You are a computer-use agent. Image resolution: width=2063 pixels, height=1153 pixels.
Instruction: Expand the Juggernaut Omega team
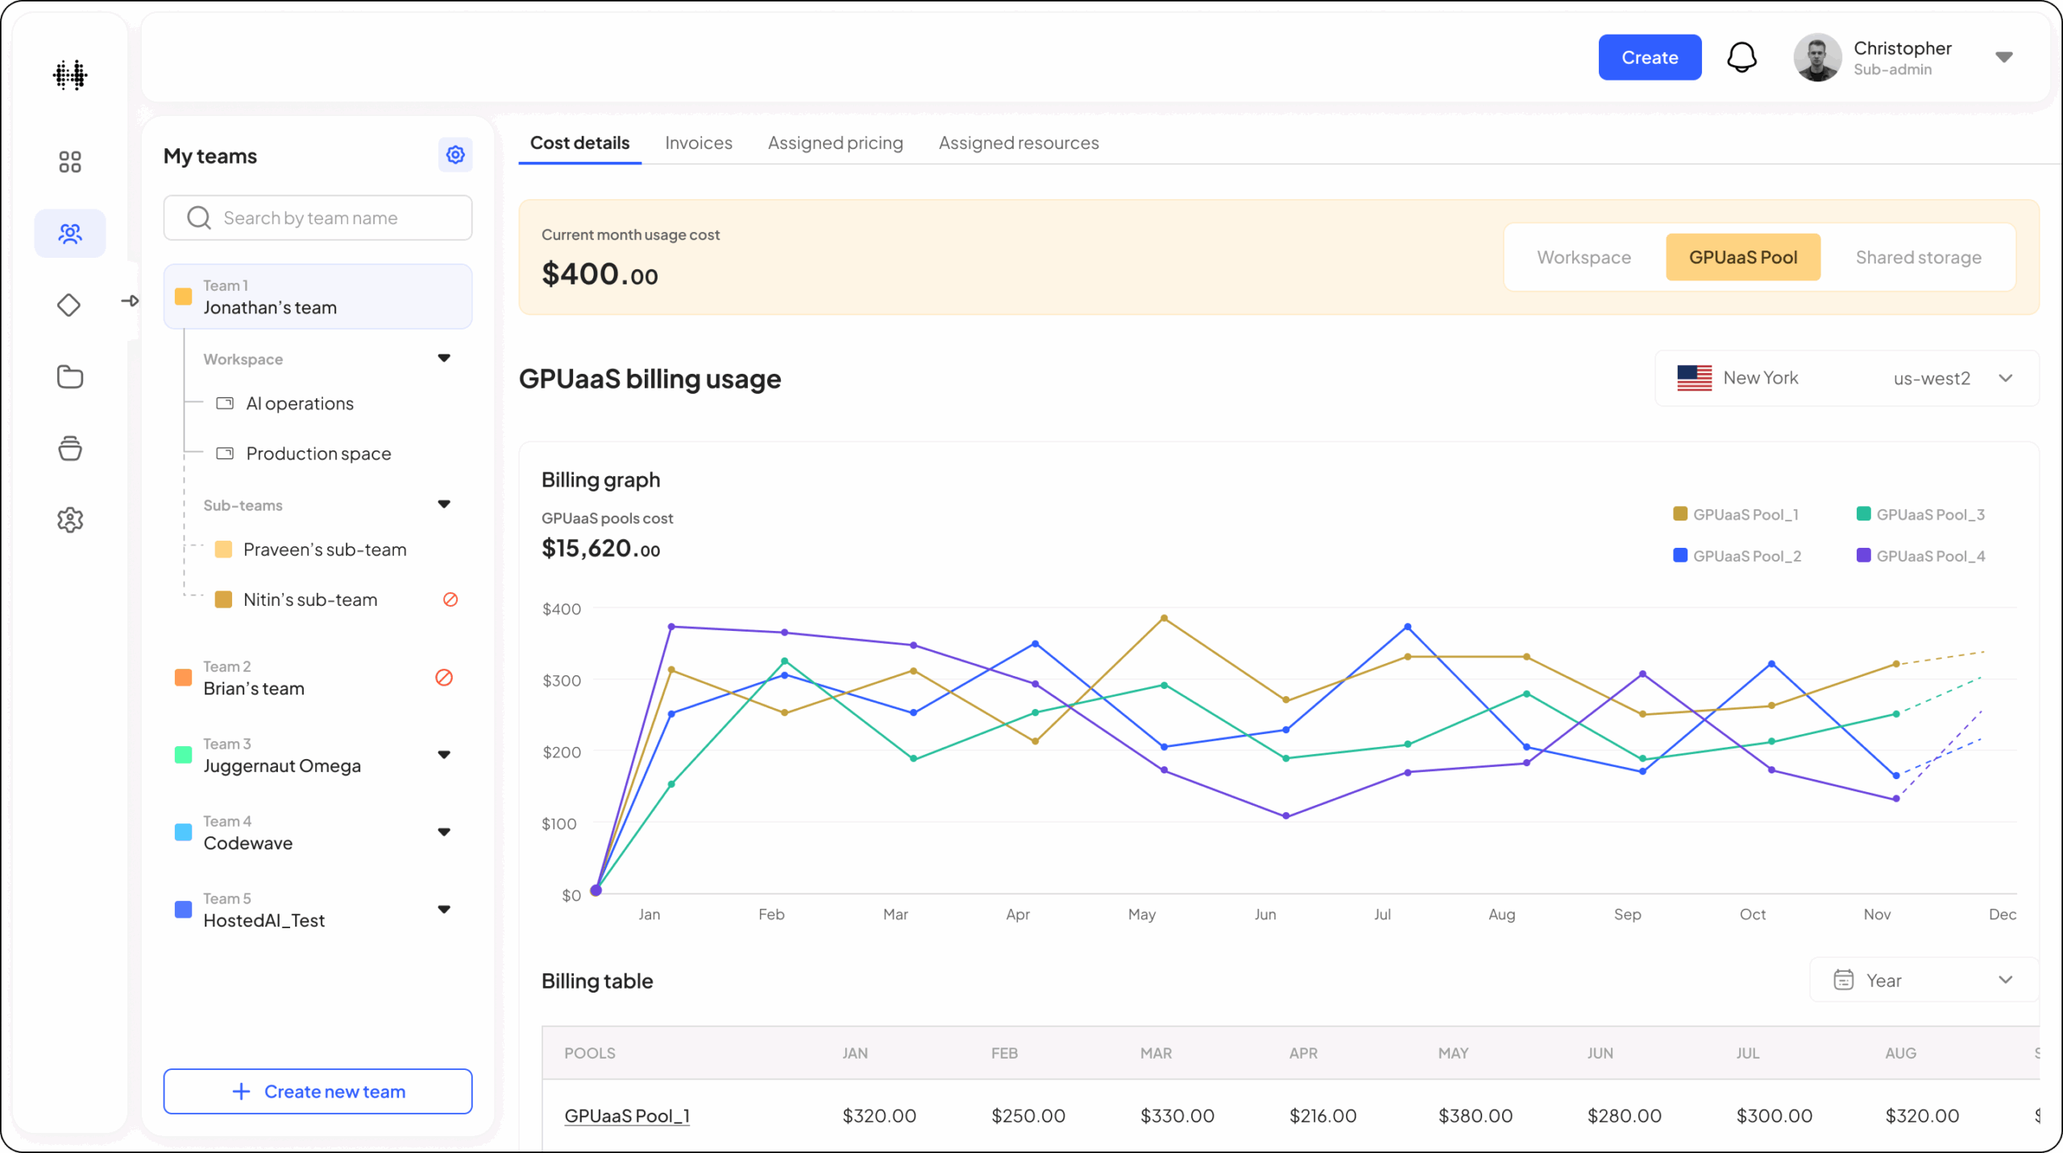444,755
